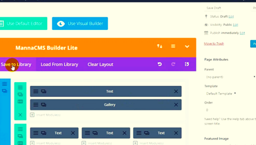Open settings of the middle column Text module
The height and width of the screenshot is (145, 256).
pos(87,133)
